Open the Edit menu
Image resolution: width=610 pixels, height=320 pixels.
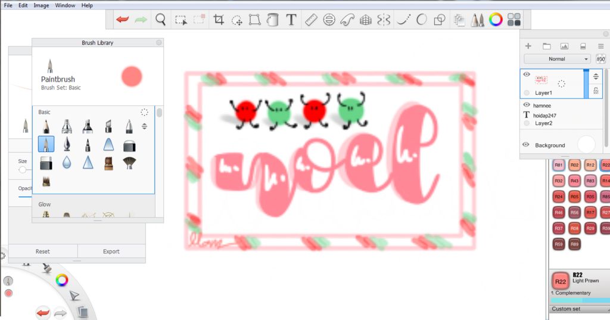pos(23,5)
